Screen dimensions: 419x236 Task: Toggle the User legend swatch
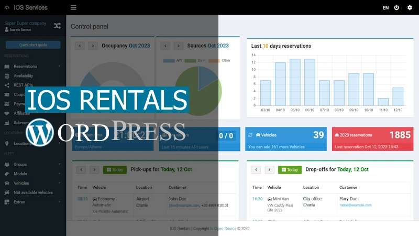click(190, 60)
